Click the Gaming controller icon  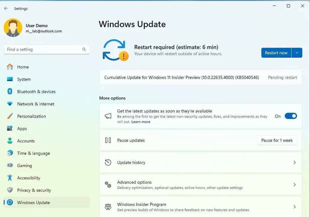click(x=10, y=165)
